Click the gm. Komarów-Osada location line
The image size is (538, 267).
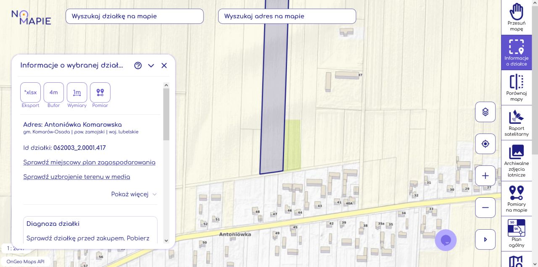[81, 132]
